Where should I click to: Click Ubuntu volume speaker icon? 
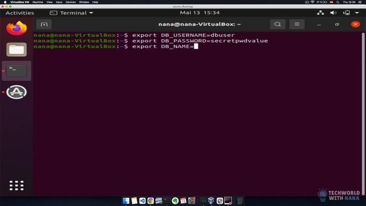coord(333,13)
